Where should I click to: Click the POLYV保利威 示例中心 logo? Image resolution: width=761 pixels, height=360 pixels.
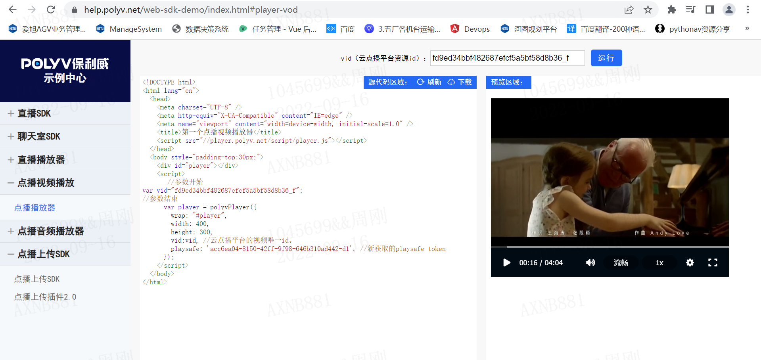click(x=65, y=71)
